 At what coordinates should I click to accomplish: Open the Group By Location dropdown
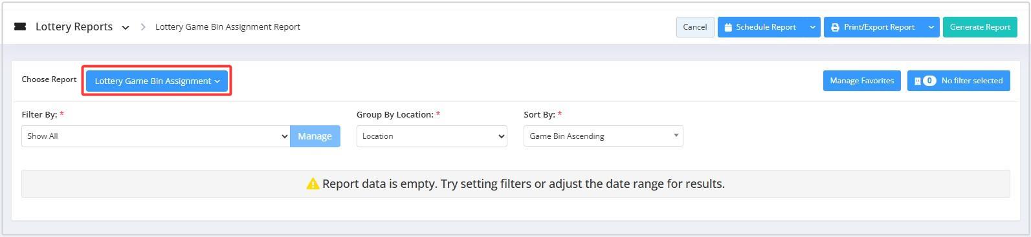tap(432, 136)
